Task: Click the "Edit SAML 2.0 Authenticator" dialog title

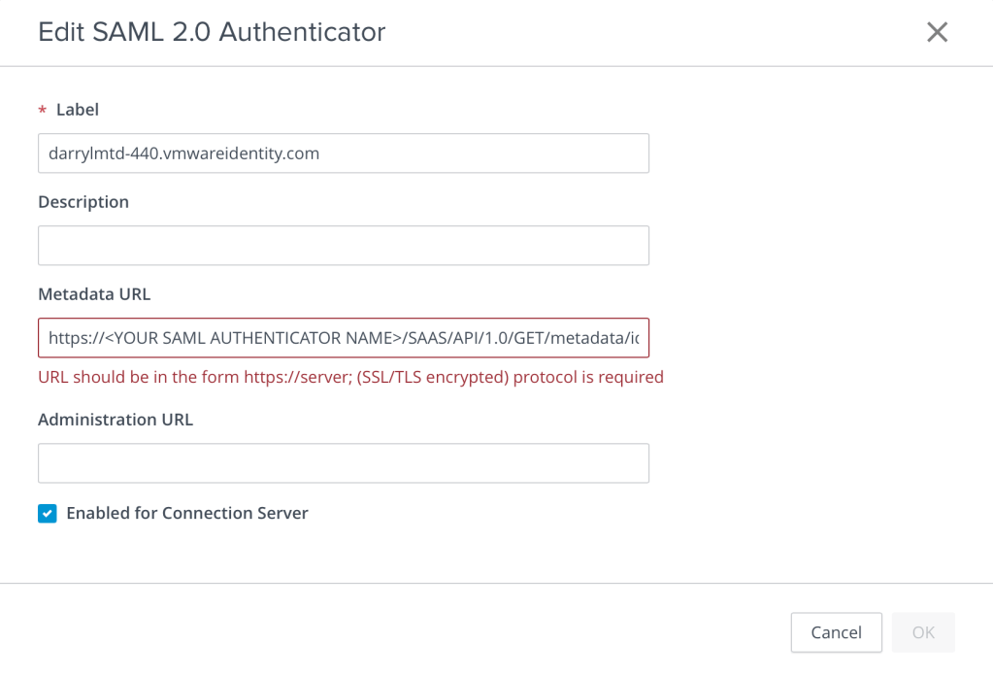Action: click(212, 32)
